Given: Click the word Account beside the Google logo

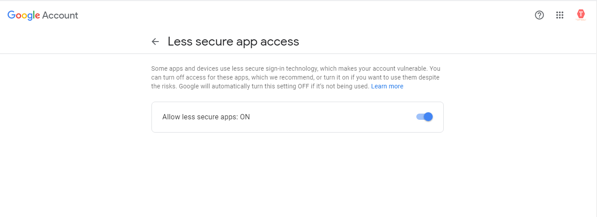Looking at the screenshot, I should (x=60, y=15).
